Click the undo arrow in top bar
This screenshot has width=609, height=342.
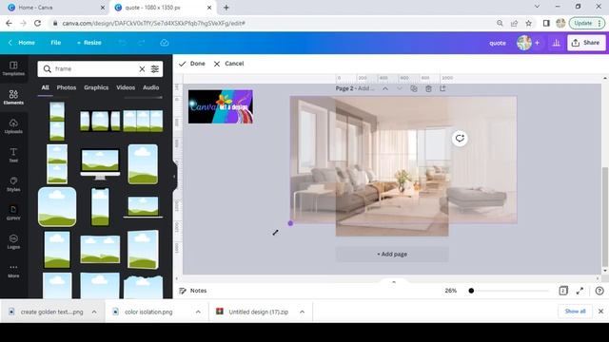coord(123,43)
